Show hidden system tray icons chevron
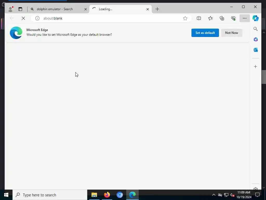The image size is (266, 200). click(x=214, y=195)
